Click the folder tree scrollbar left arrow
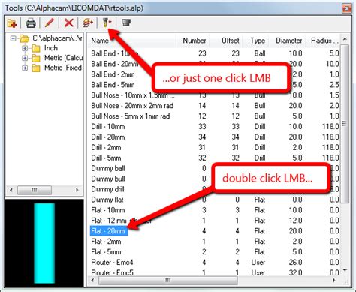This screenshot has height=292, width=356. coord(11,190)
